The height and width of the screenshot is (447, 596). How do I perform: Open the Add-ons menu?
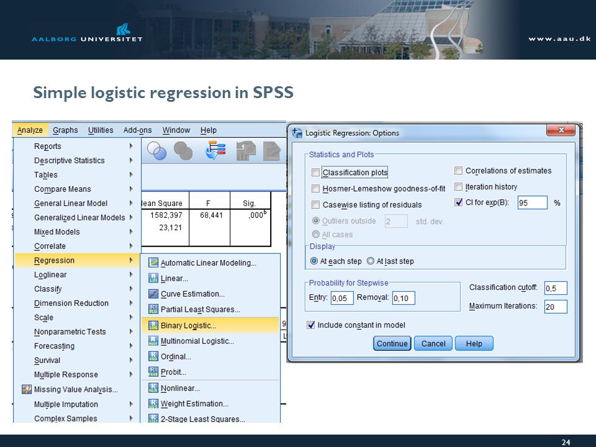[138, 130]
